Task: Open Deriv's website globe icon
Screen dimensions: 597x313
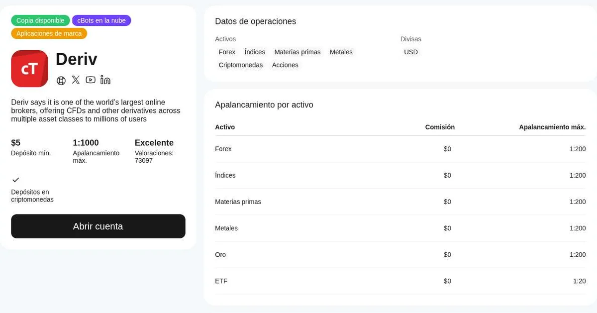Action: tap(61, 80)
